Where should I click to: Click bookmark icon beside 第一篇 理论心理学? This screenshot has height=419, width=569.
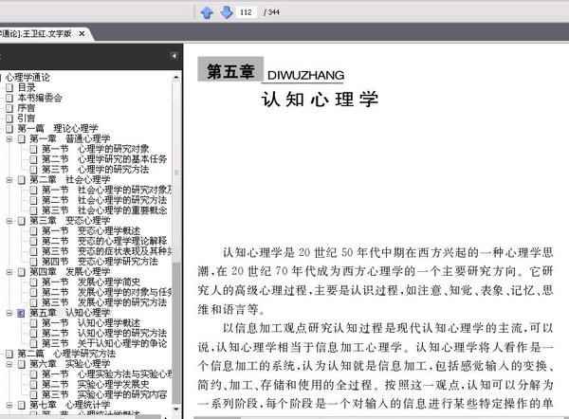[9, 128]
